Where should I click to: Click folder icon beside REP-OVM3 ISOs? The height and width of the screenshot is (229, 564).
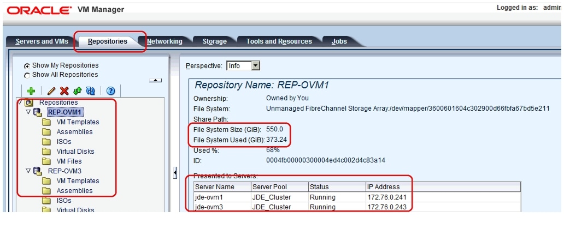point(46,201)
